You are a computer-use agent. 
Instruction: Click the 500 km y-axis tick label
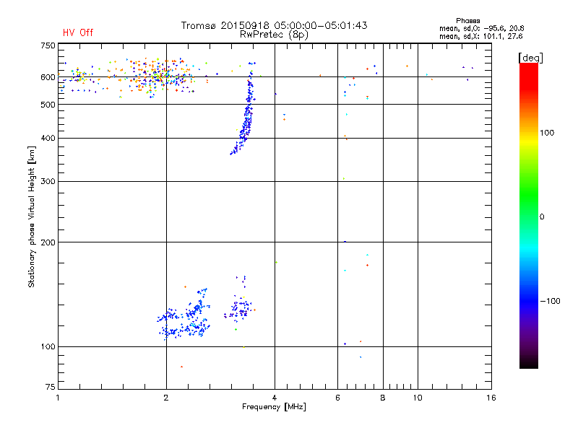pos(48,105)
